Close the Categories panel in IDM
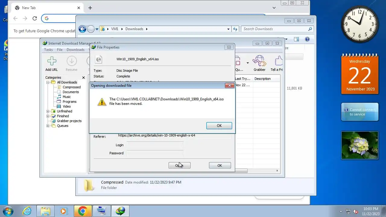 84,78
